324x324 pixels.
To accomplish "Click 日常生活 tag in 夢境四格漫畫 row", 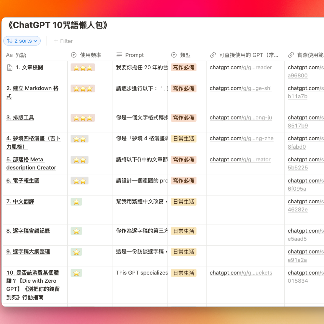I will pyautogui.click(x=183, y=139).
